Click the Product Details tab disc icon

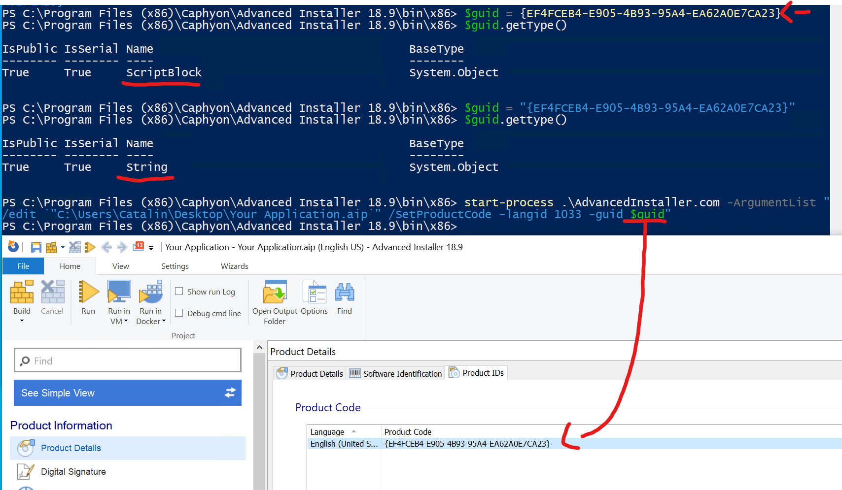282,373
